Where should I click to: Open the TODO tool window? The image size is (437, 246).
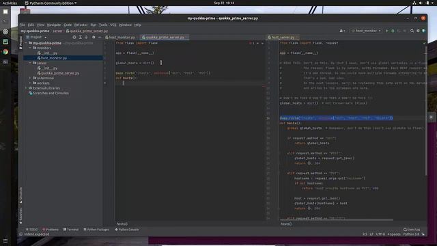click(31, 230)
